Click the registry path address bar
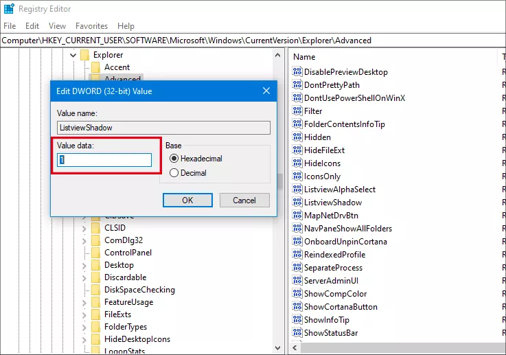Viewport: 506px width, 355px height. [x=253, y=41]
